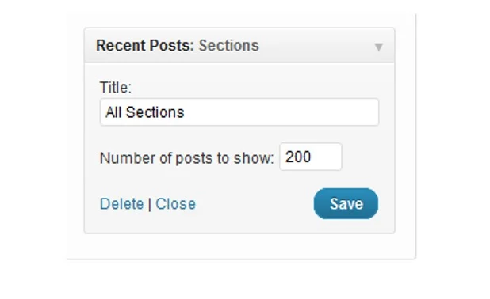Click the gray "Sections" header subtitle
The image size is (490, 299).
click(x=229, y=46)
